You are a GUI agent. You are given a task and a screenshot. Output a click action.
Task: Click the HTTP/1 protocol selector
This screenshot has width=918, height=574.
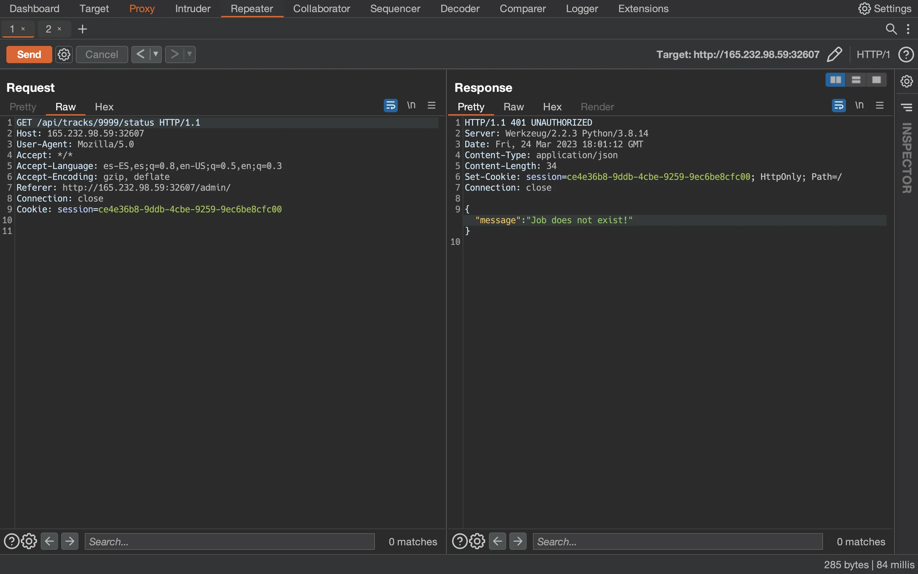[x=873, y=54]
